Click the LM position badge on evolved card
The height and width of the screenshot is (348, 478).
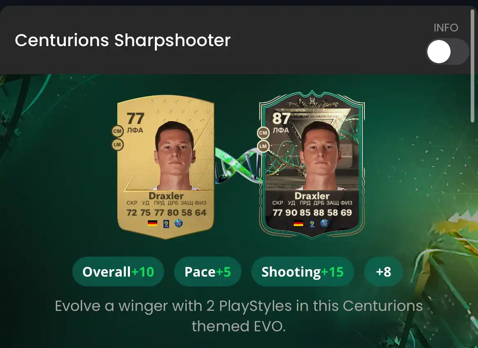point(263,146)
